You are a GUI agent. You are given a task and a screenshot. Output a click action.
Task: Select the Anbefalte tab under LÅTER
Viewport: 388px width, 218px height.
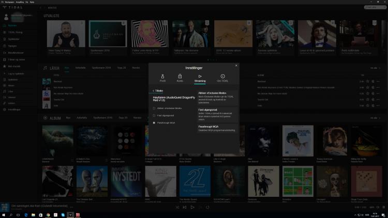pyautogui.click(x=80, y=68)
